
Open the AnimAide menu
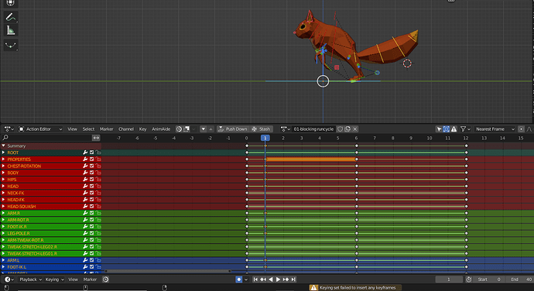(x=161, y=129)
